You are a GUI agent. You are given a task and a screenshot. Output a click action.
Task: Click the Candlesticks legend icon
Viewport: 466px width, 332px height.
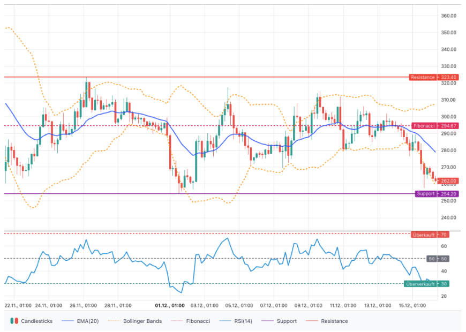click(13, 321)
